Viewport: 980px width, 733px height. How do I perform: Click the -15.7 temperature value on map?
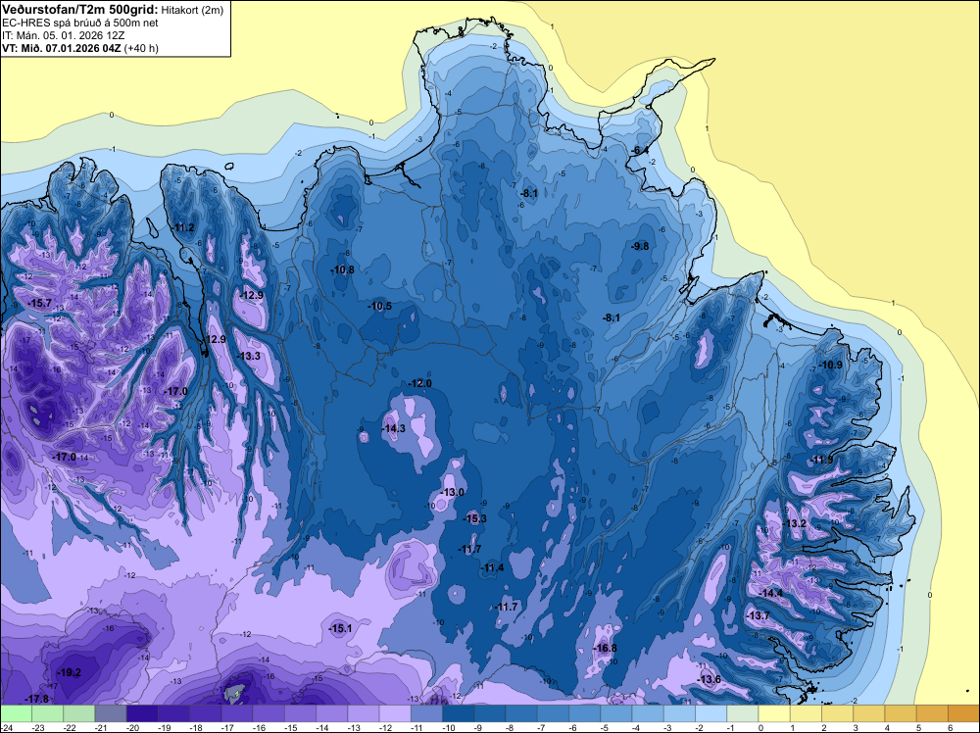(40, 303)
